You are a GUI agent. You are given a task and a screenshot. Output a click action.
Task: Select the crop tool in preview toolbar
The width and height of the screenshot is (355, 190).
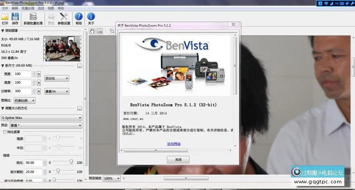(112, 31)
